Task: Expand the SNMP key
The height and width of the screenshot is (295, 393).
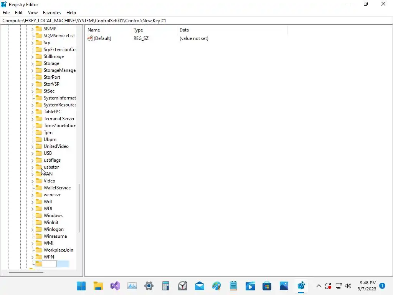Action: click(32, 29)
